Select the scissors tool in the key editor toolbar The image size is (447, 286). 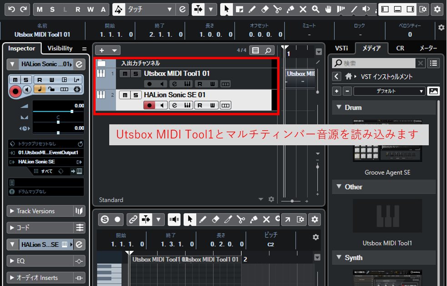(241, 219)
